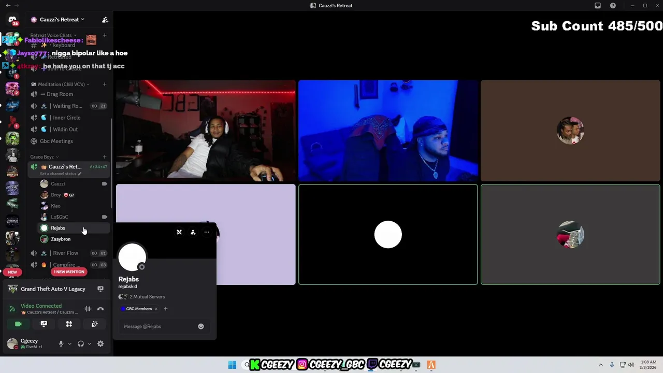Viewport: 663px width, 373px height.
Task: Open the Discord inbox icon in title bar
Action: (x=598, y=6)
